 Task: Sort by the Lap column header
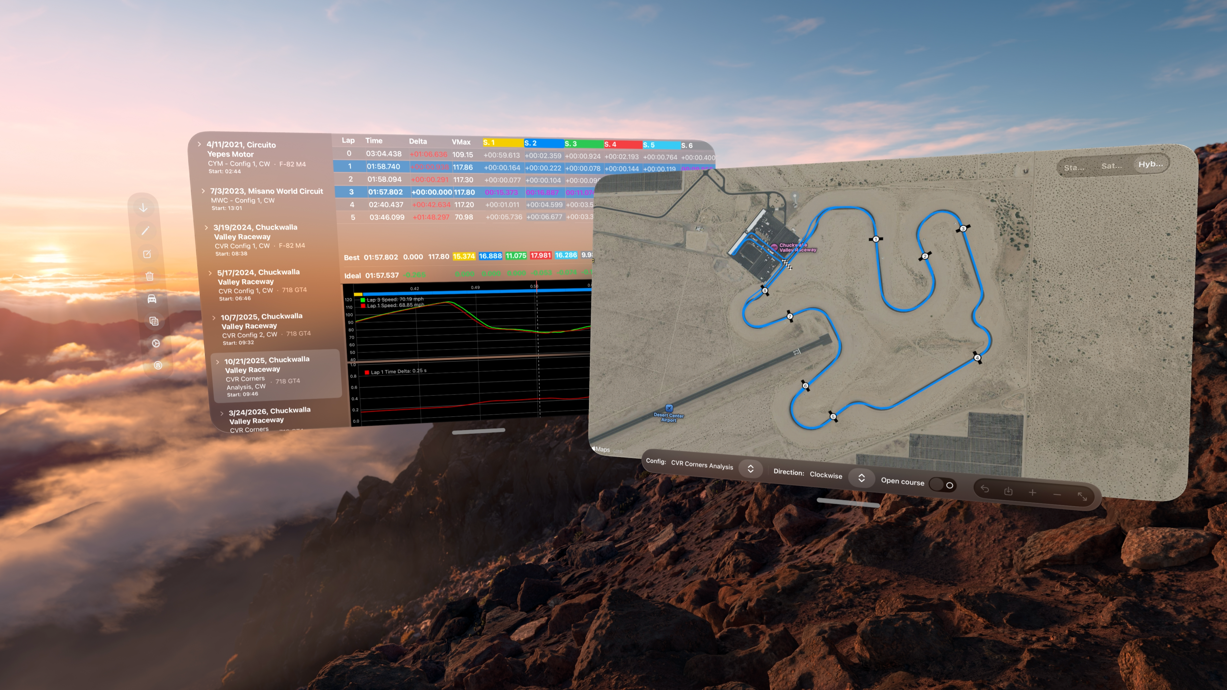[348, 141]
